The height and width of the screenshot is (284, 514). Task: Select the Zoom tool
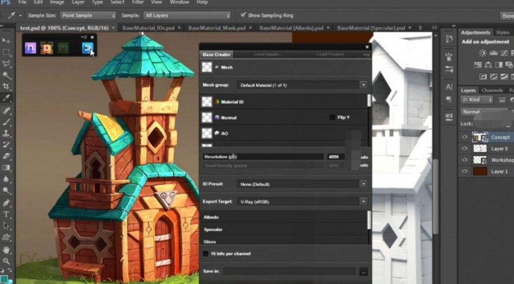click(6, 261)
